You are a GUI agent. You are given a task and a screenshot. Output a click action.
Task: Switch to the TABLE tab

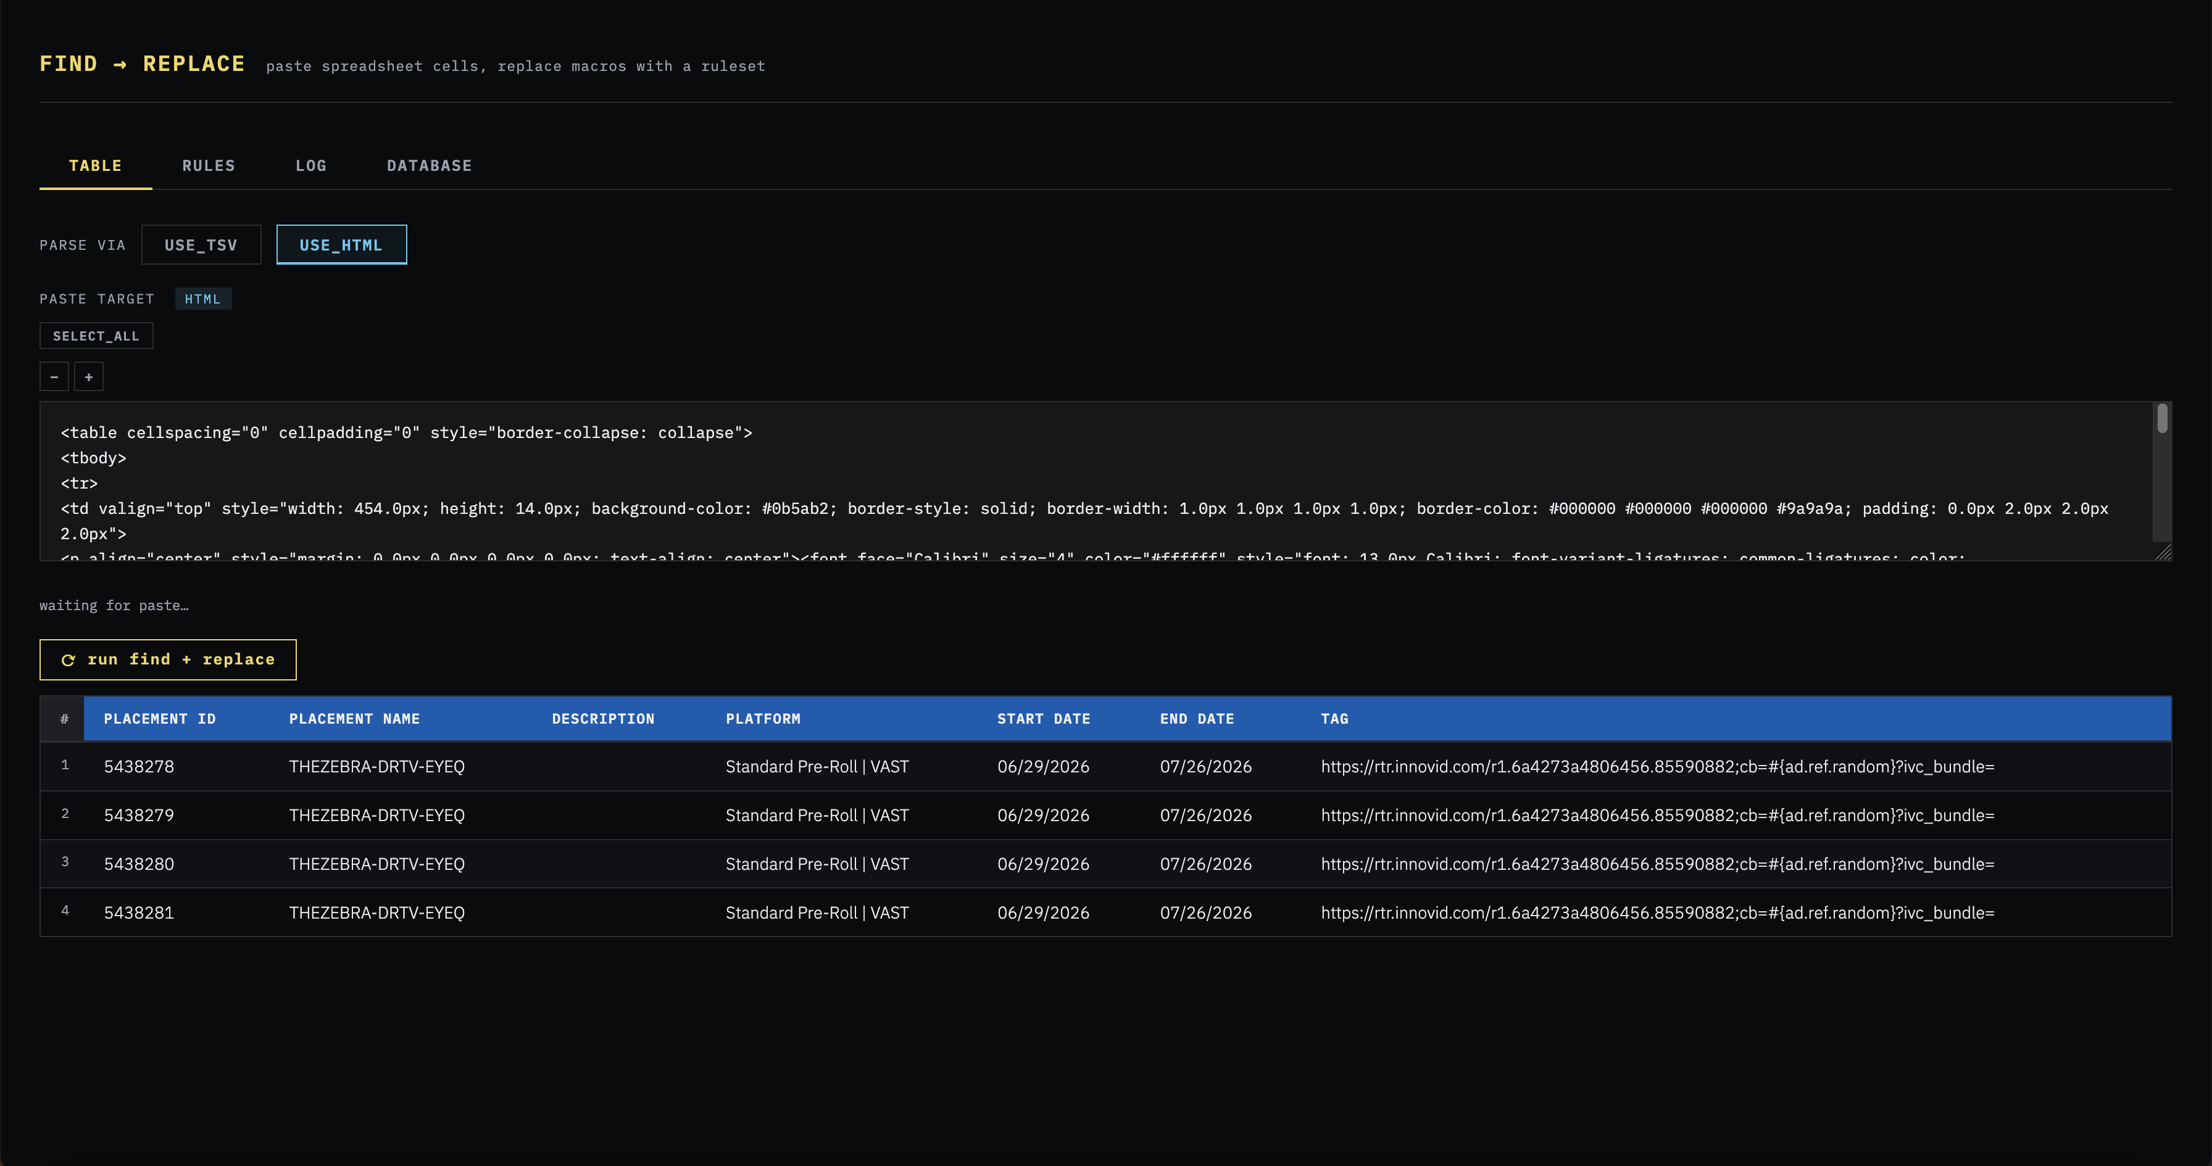pos(95,166)
